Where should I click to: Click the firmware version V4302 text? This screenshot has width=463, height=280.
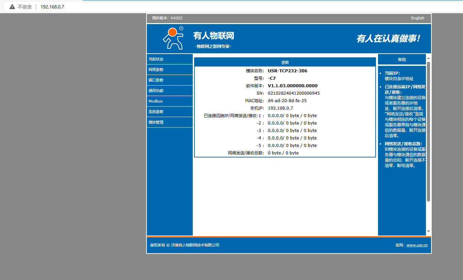(167, 18)
